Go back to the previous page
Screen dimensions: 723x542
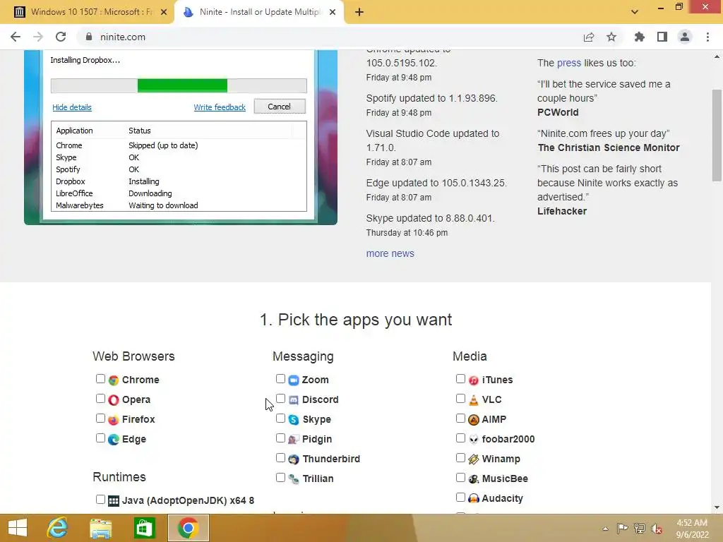(16, 37)
